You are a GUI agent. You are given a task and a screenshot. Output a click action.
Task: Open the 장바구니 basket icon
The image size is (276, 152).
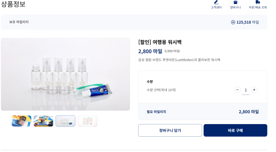point(236,2)
